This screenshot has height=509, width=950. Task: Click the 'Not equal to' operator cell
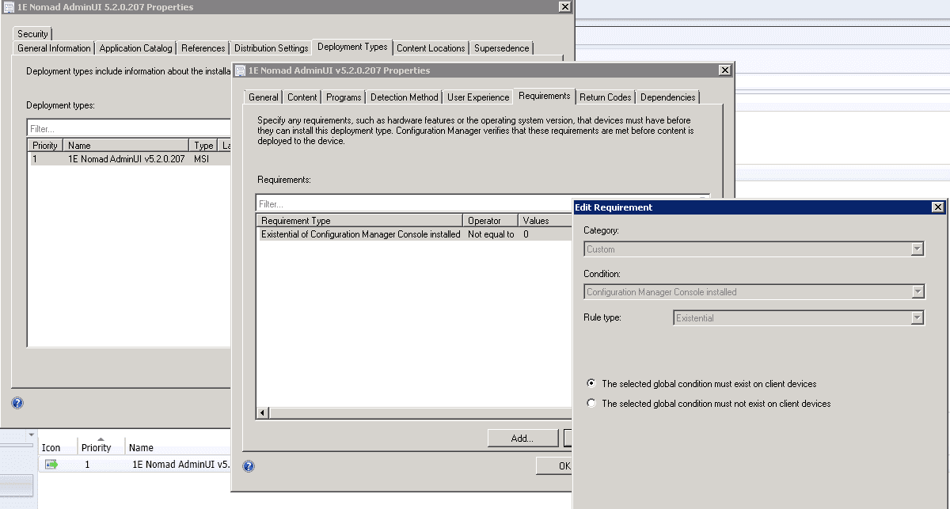[491, 234]
